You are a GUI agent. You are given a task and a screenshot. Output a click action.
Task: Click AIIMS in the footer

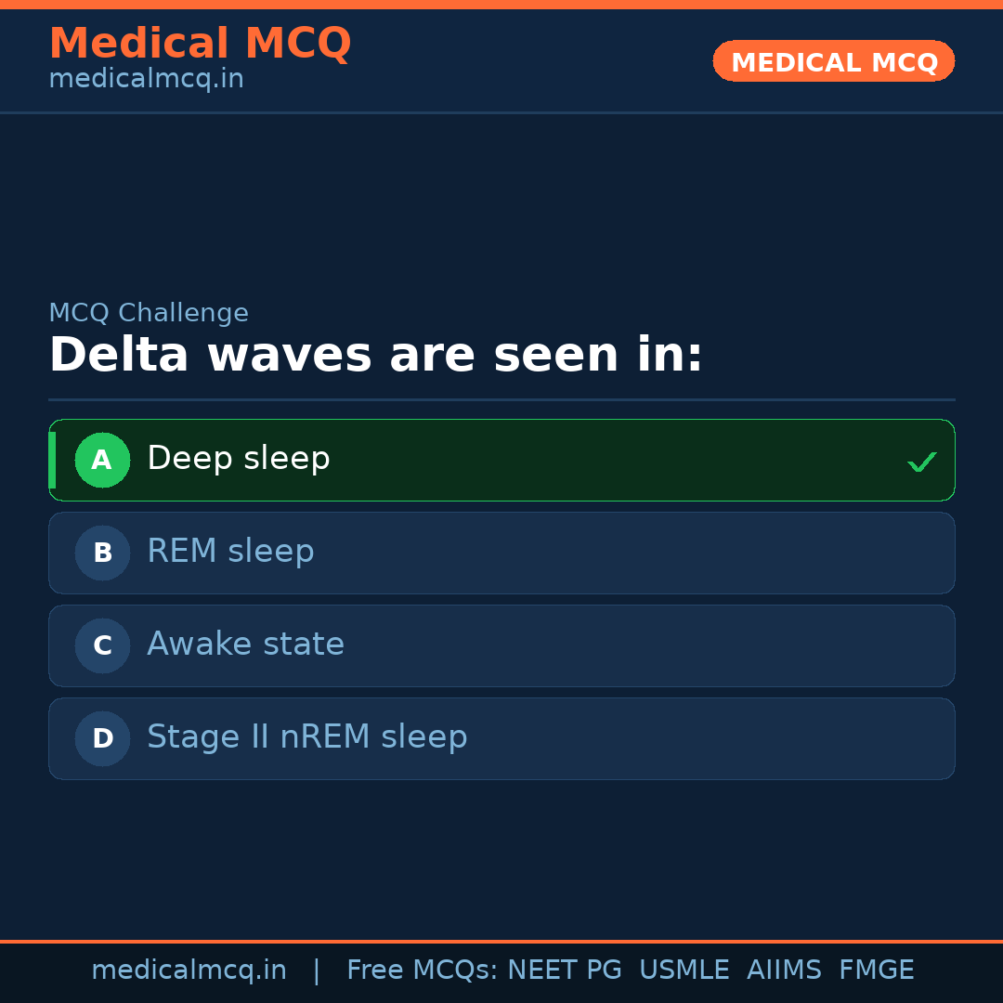[784, 970]
